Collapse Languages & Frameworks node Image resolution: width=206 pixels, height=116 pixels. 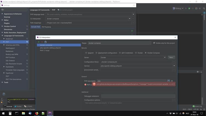point(2,36)
